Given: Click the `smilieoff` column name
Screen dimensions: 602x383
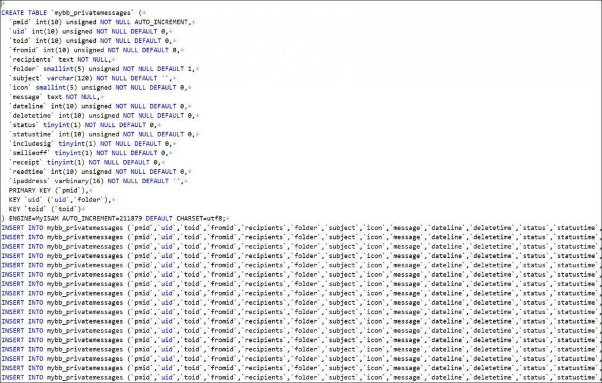Looking at the screenshot, I should coord(30,153).
